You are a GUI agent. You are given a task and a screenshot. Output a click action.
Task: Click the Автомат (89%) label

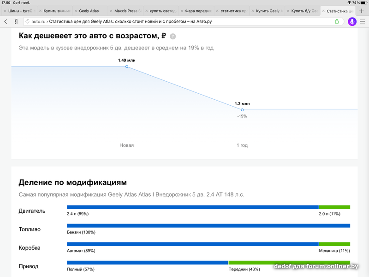81,251
